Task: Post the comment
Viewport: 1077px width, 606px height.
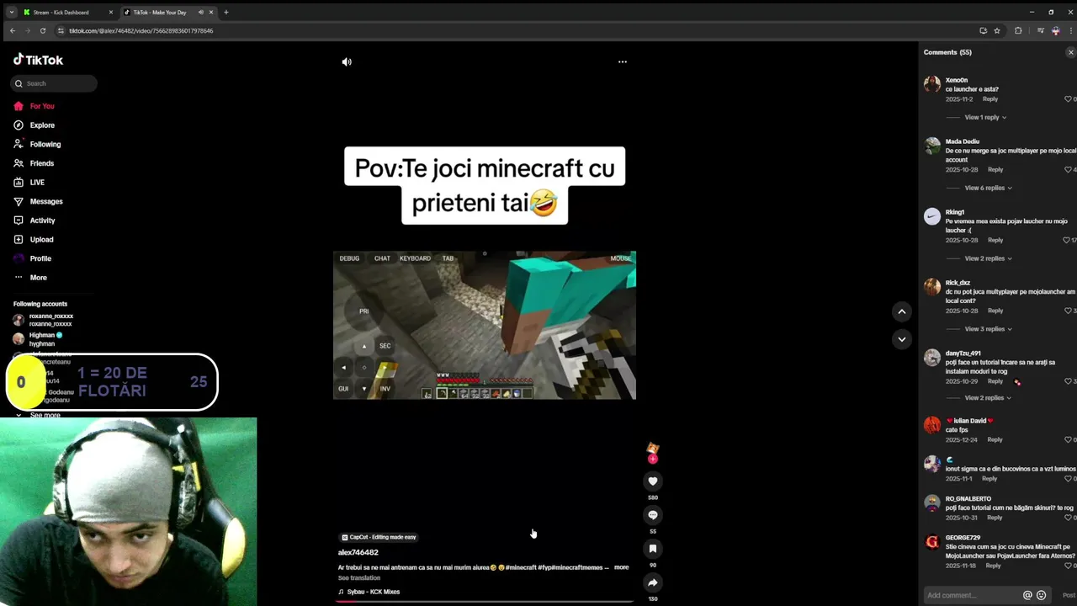Action: pyautogui.click(x=1069, y=595)
